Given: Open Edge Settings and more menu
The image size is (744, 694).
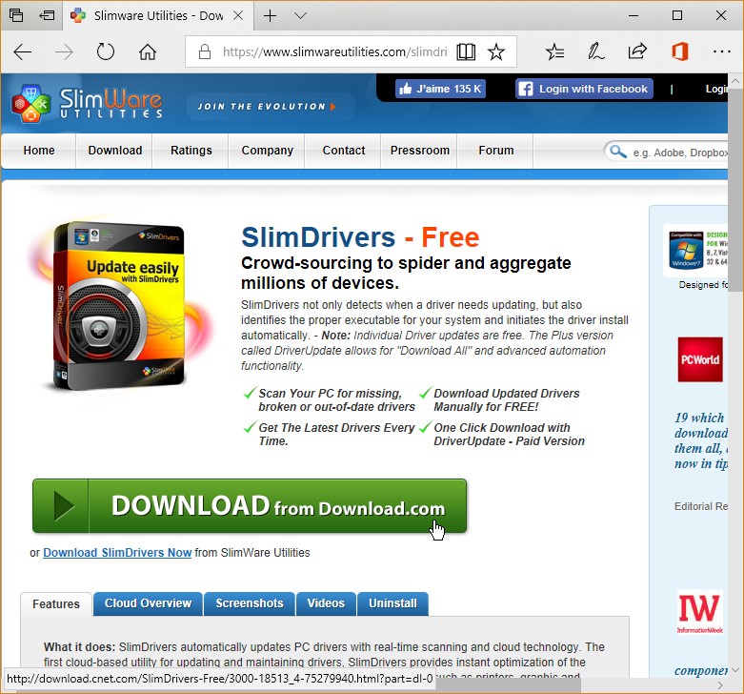Looking at the screenshot, I should pyautogui.click(x=721, y=52).
